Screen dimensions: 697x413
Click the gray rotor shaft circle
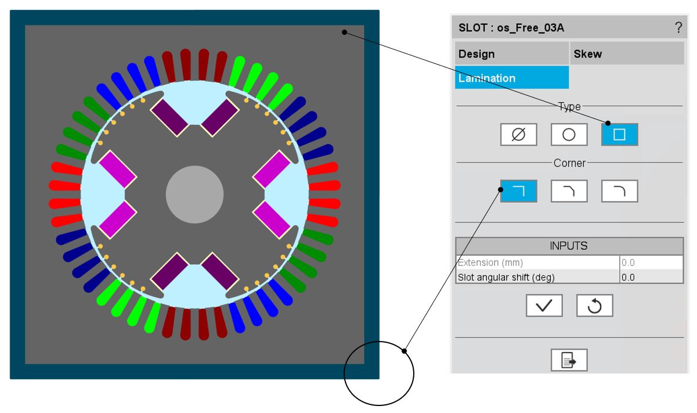click(194, 195)
